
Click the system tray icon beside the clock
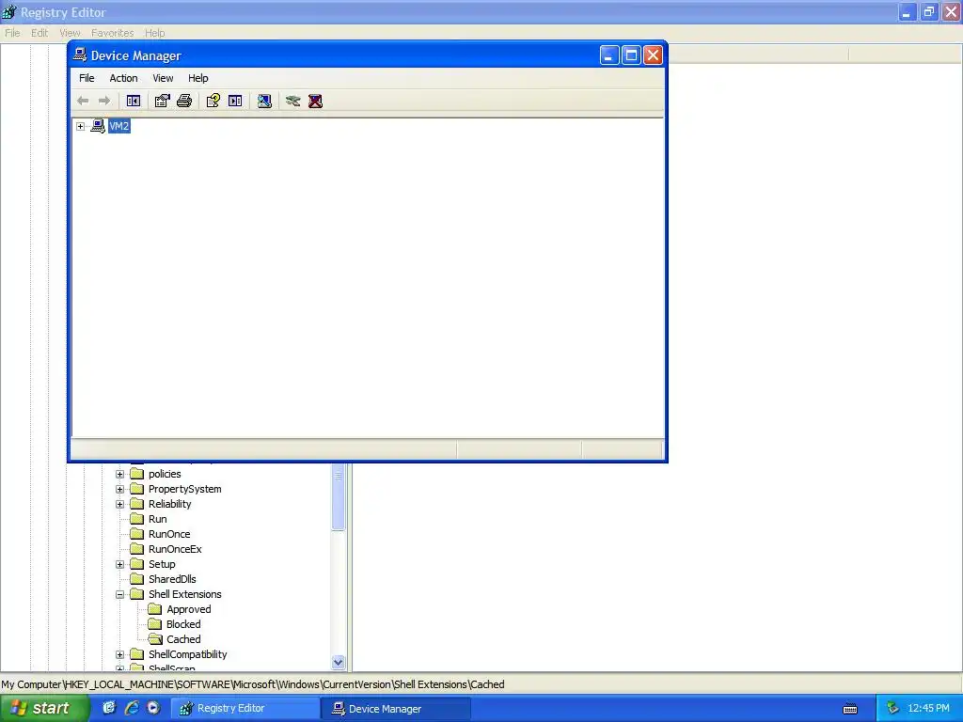coord(893,709)
